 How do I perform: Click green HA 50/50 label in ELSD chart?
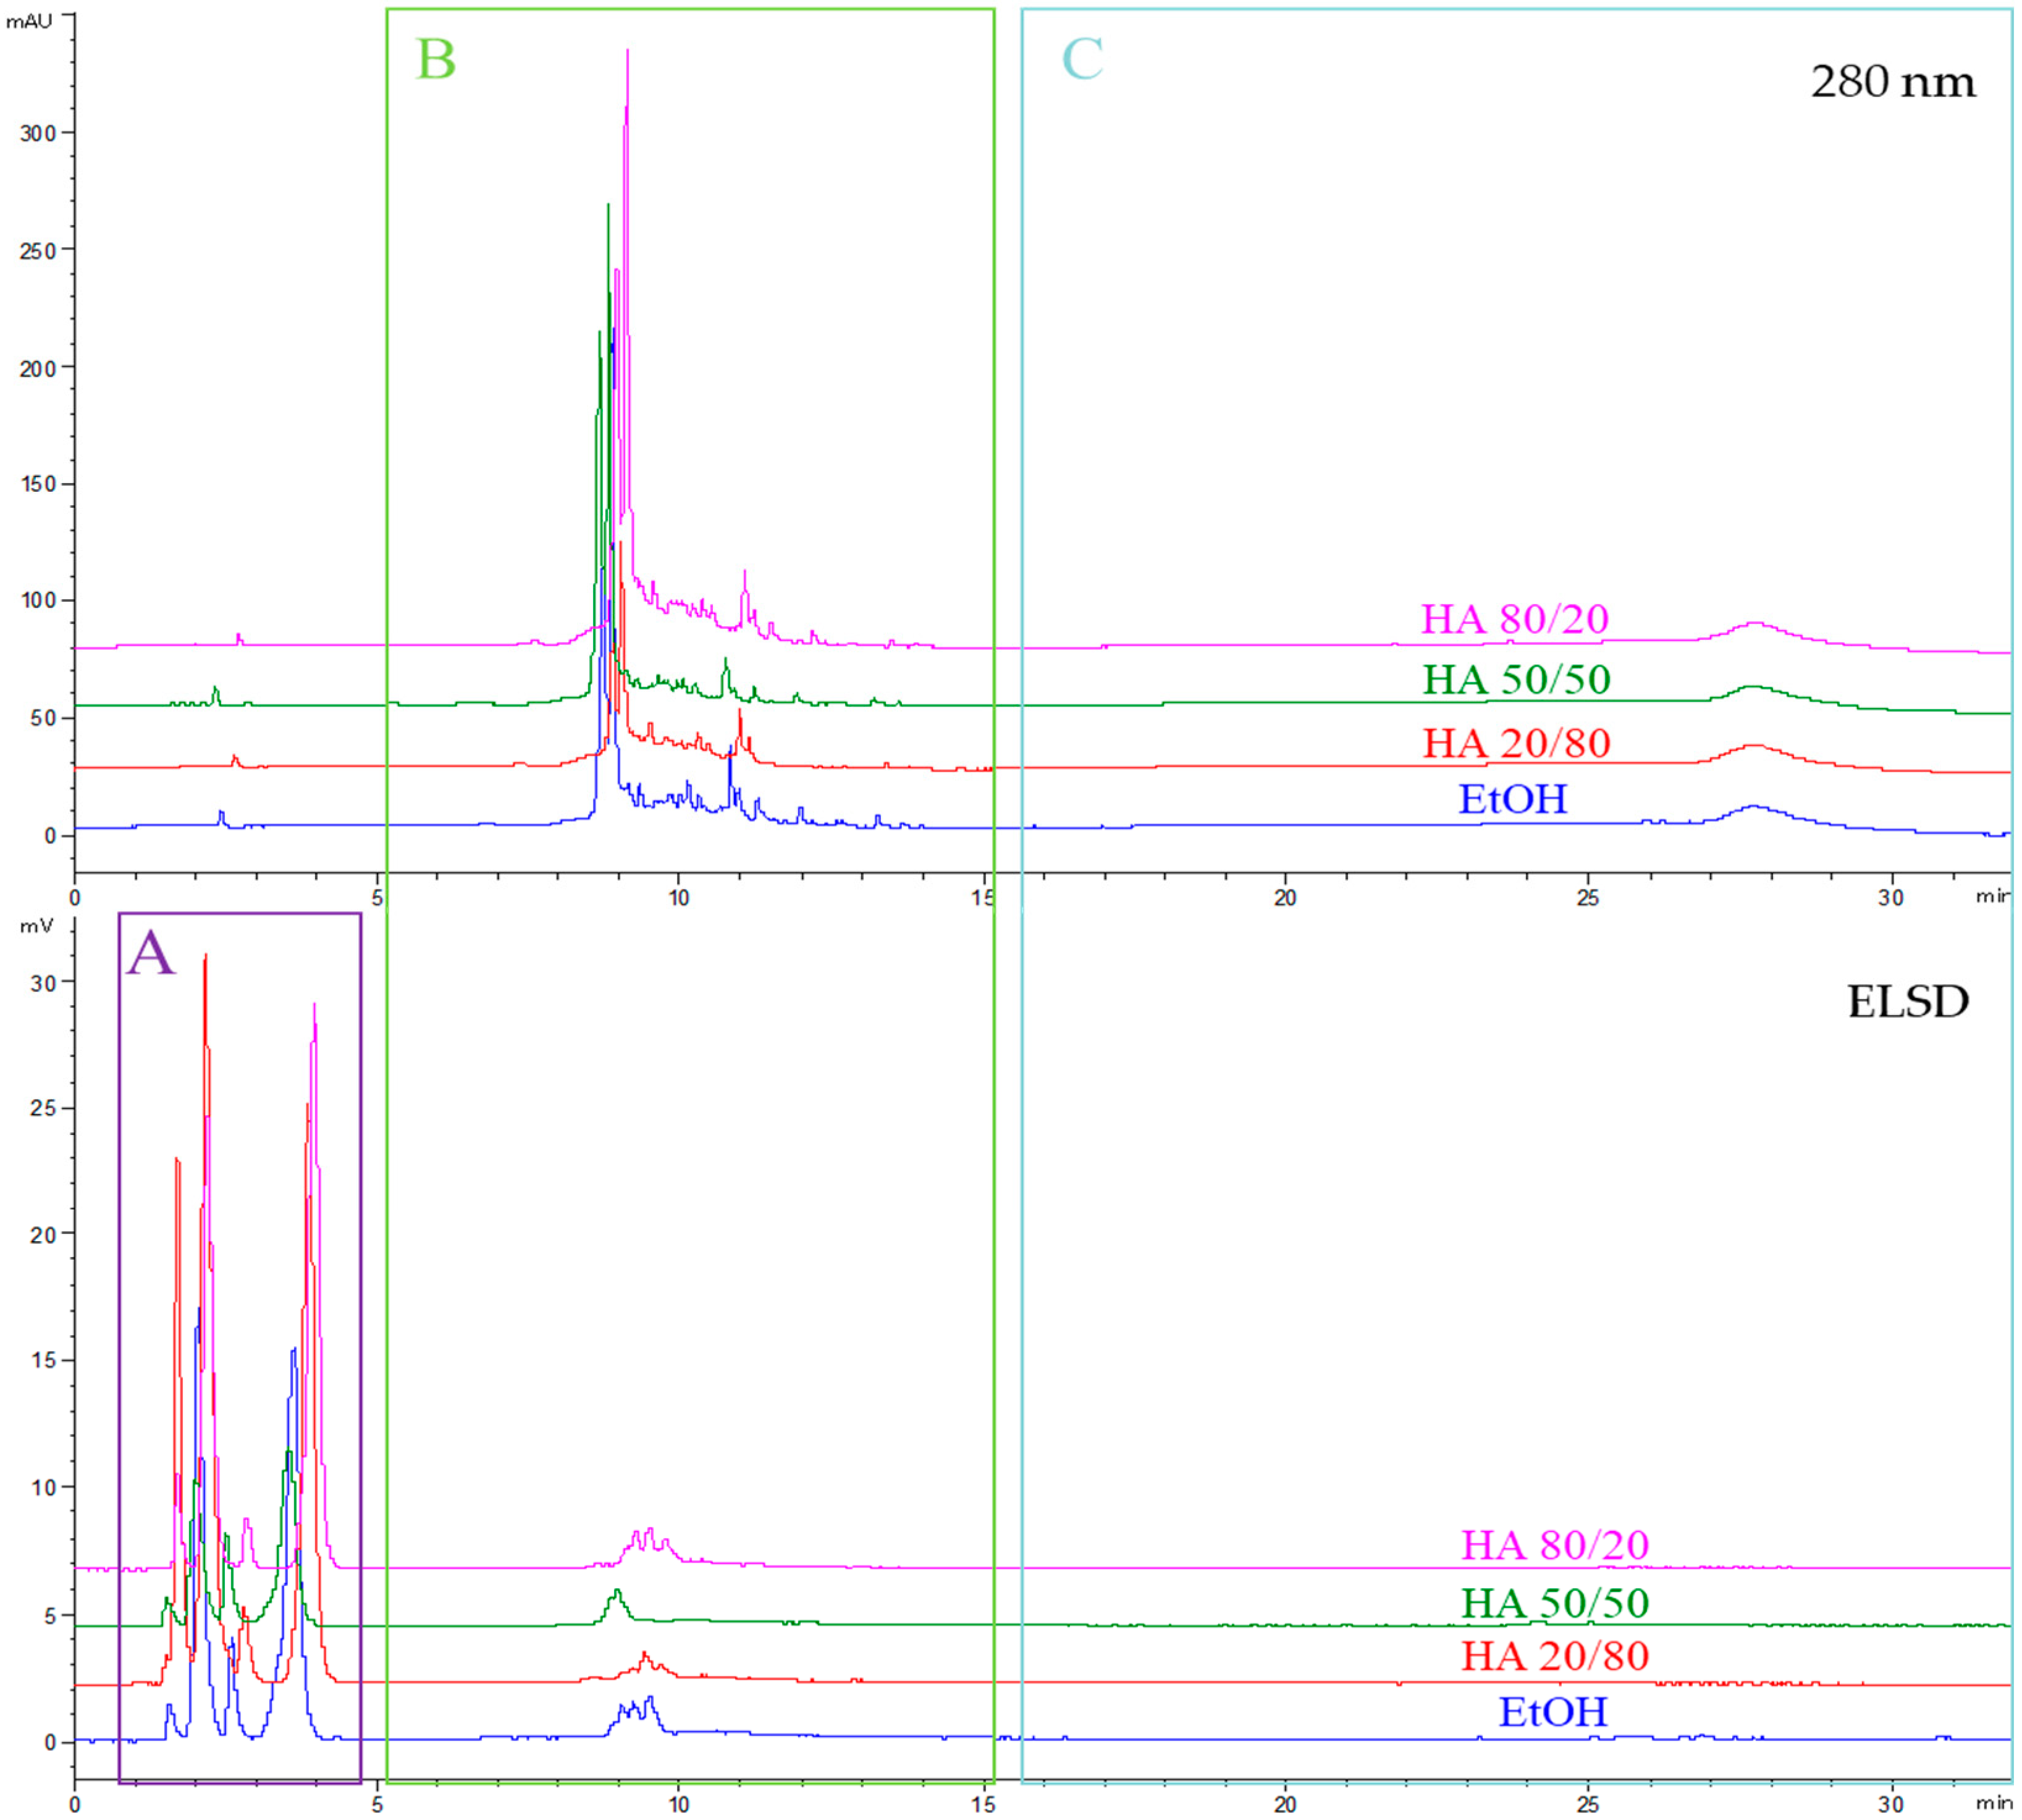[x=1554, y=1602]
